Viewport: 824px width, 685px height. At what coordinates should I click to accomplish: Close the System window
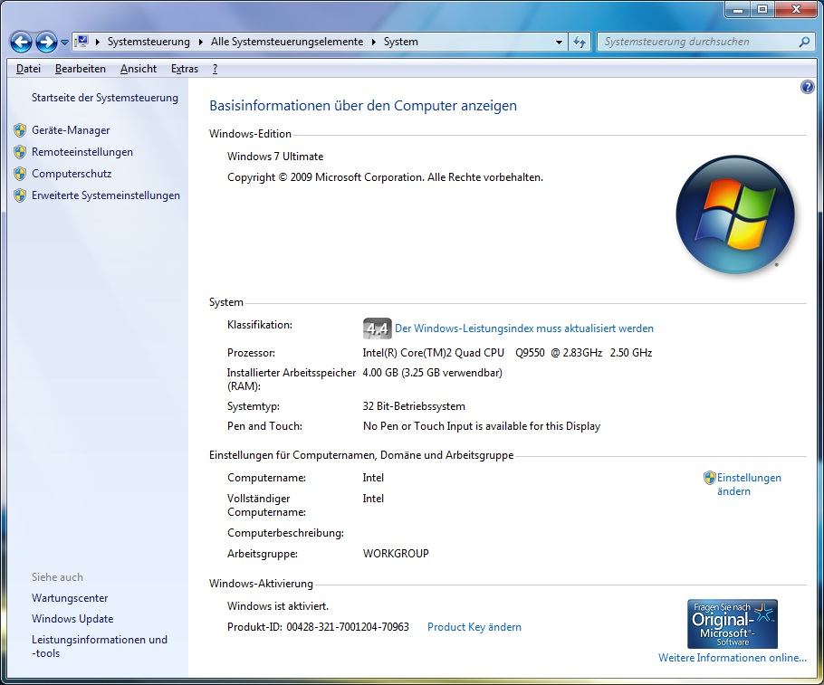796,9
